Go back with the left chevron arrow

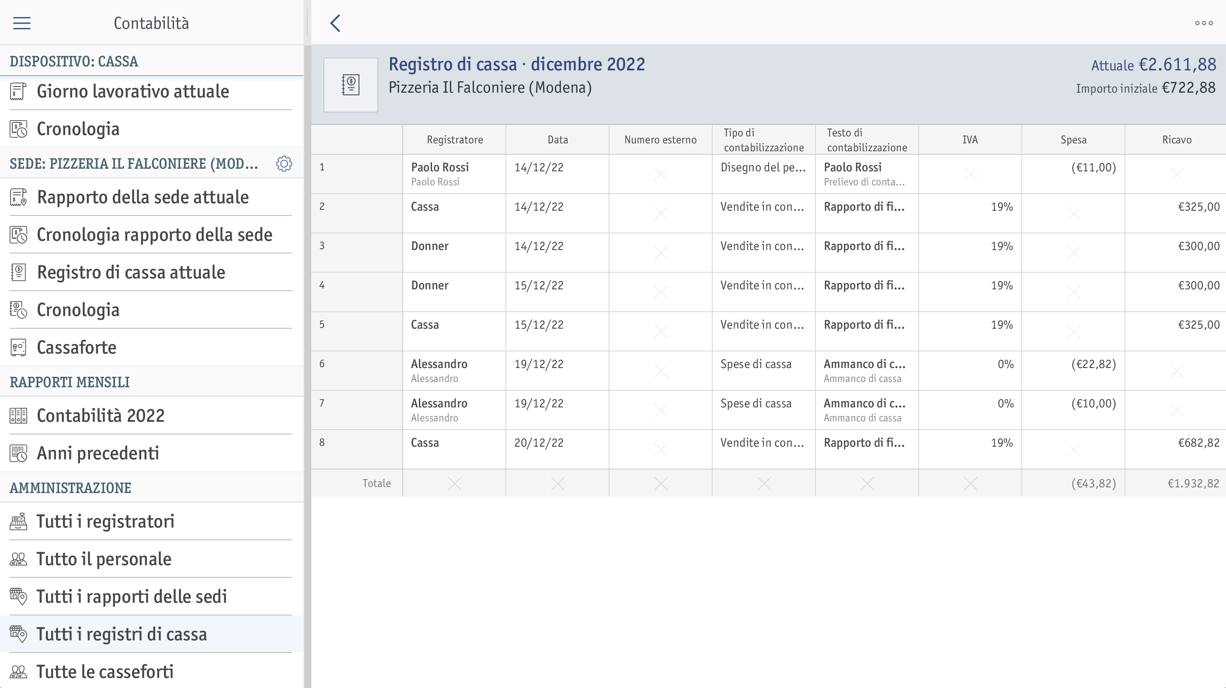[x=335, y=23]
